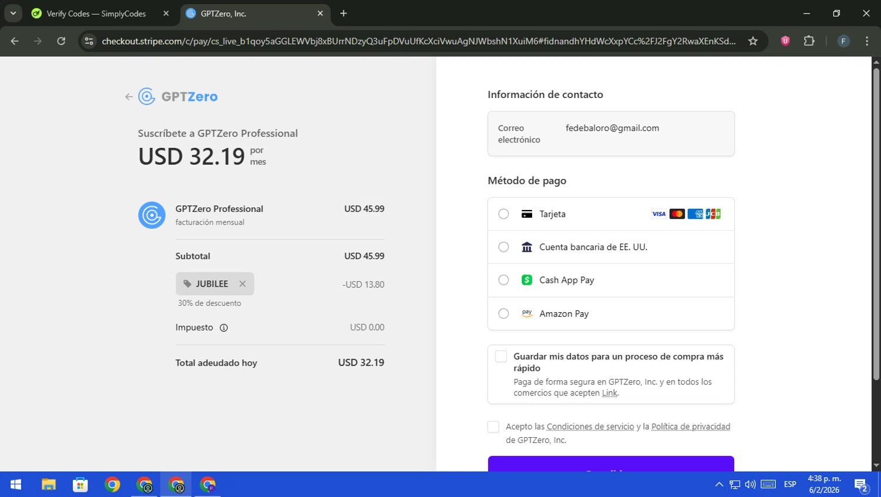Open Chrome three-dot menu
881x497 pixels.
click(867, 41)
